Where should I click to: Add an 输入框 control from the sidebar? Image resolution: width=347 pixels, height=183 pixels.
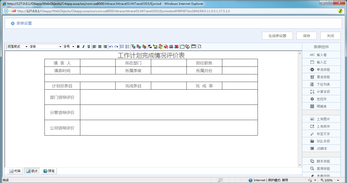[x=321, y=55]
